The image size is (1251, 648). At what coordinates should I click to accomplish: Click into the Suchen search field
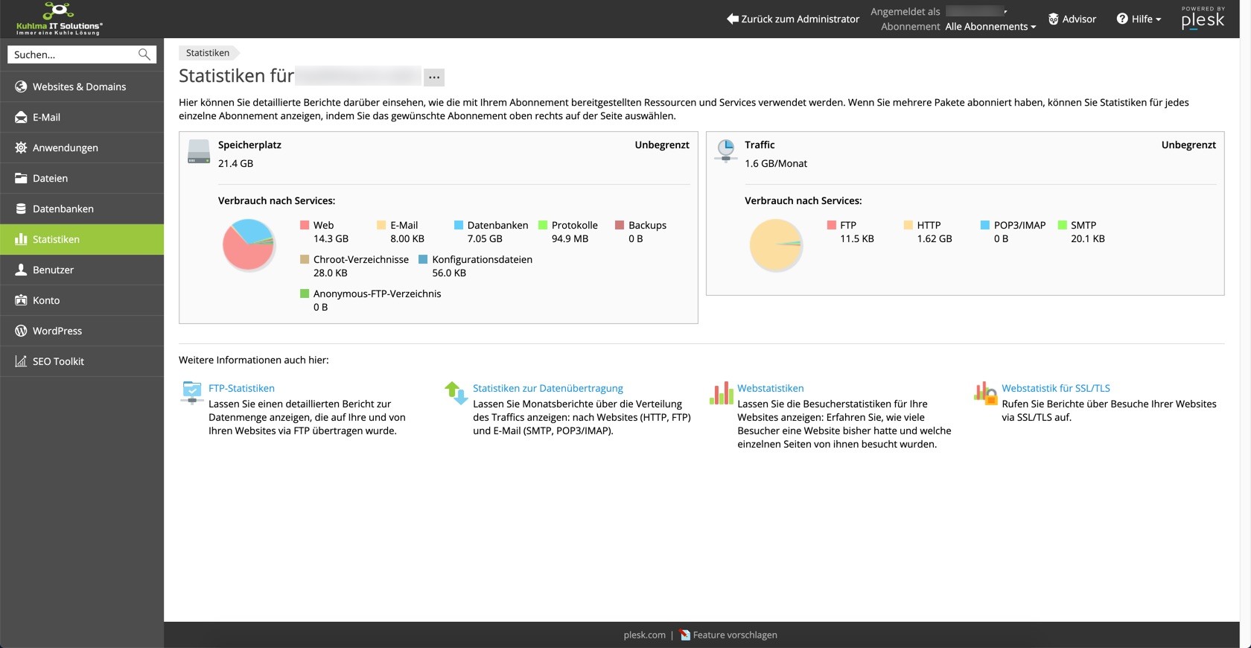pos(73,54)
